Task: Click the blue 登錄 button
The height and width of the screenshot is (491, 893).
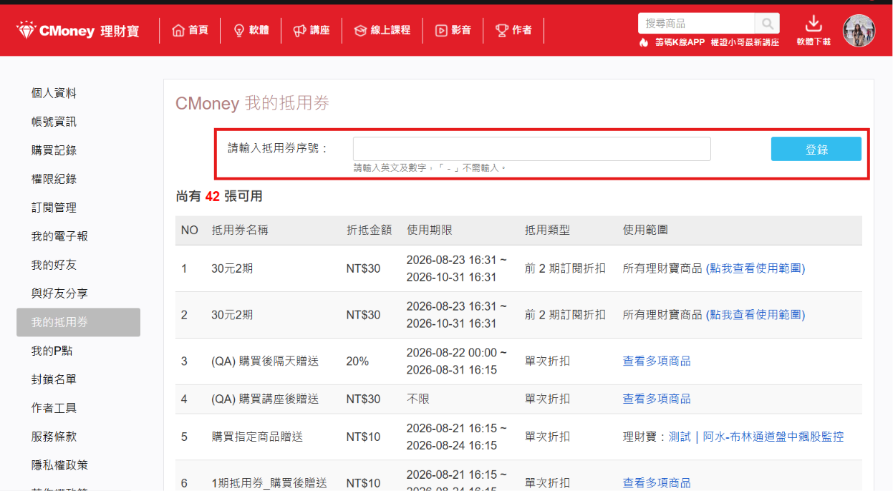Action: click(816, 149)
